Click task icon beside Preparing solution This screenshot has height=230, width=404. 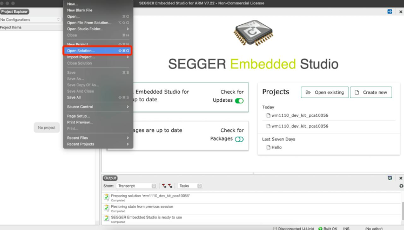[x=106, y=197]
